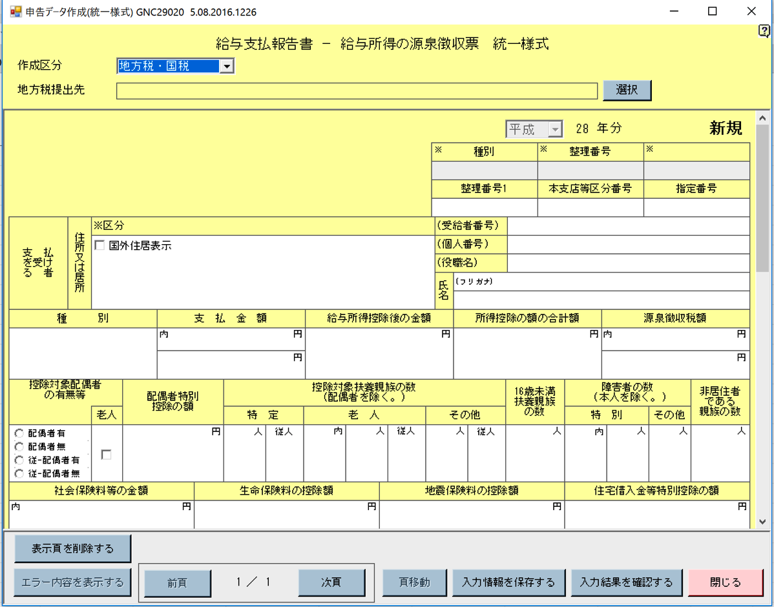Select the 従-配偶者有 radio button
The image size is (774, 607).
tap(19, 460)
